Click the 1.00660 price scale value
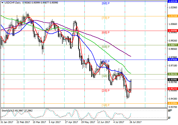 173,24
